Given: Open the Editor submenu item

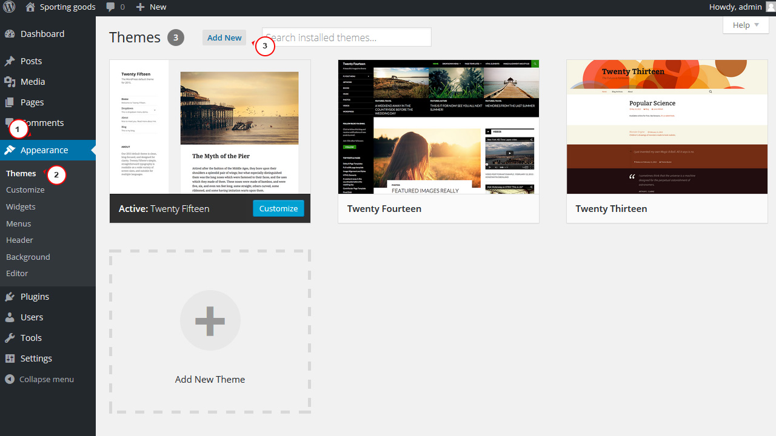Looking at the screenshot, I should coord(17,273).
